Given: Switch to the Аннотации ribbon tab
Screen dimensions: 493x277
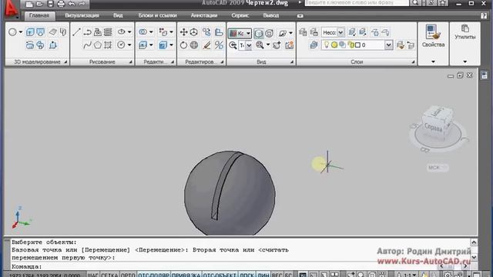Looking at the screenshot, I should [x=204, y=15].
